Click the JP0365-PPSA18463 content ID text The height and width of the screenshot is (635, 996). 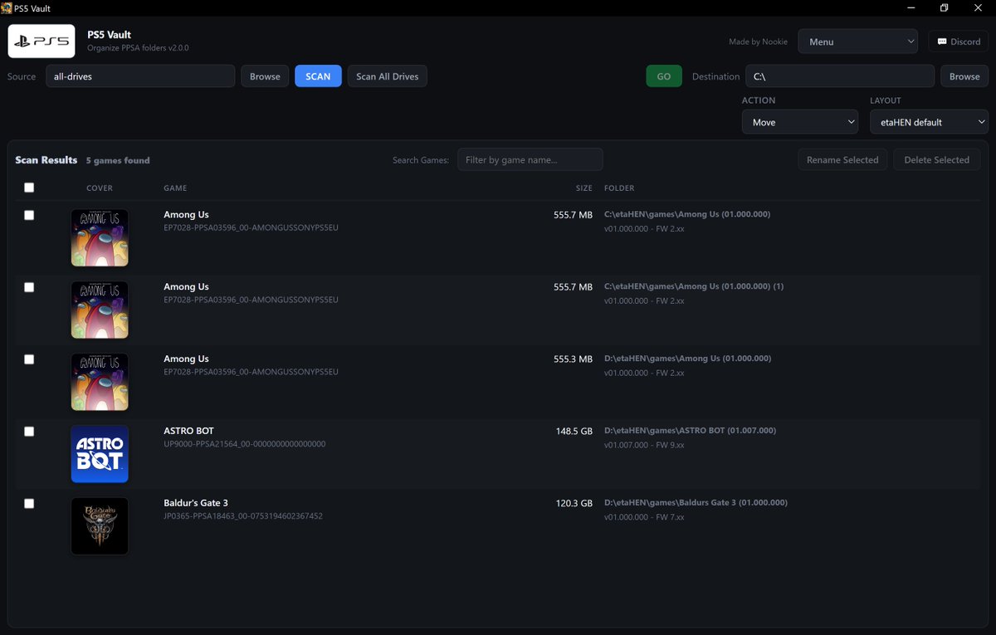coord(243,516)
